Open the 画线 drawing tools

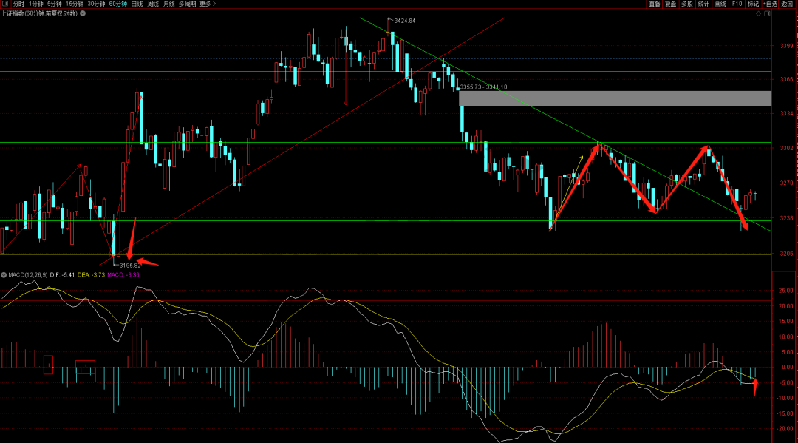720,4
